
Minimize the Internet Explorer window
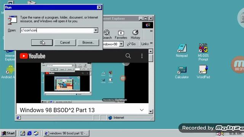[x=141, y=19]
